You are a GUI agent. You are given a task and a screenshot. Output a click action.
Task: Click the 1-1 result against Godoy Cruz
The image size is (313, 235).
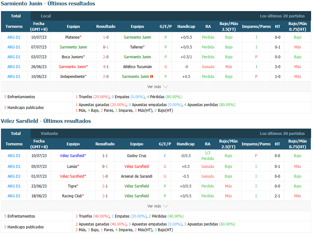point(105,156)
